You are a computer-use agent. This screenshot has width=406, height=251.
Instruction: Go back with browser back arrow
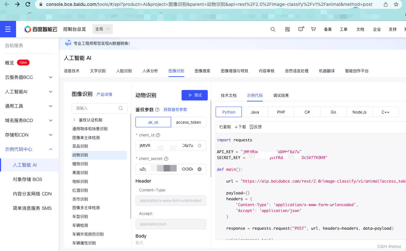click(7, 4)
